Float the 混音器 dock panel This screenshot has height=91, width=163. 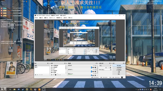(96, 63)
